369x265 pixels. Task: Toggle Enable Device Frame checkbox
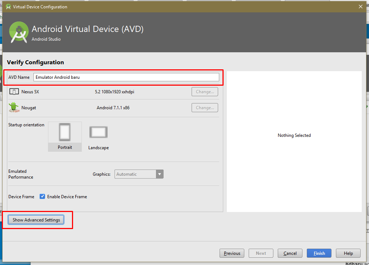[x=43, y=197]
